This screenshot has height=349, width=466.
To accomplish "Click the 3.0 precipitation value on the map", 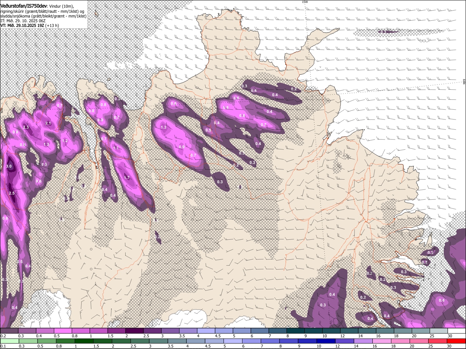I will click(x=9, y=166).
